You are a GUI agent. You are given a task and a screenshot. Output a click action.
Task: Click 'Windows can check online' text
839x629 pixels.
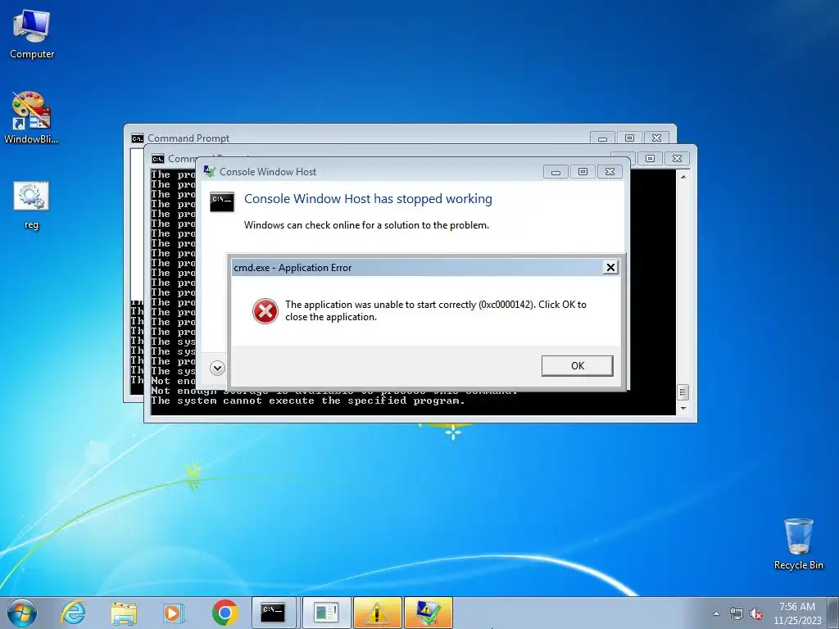(366, 225)
